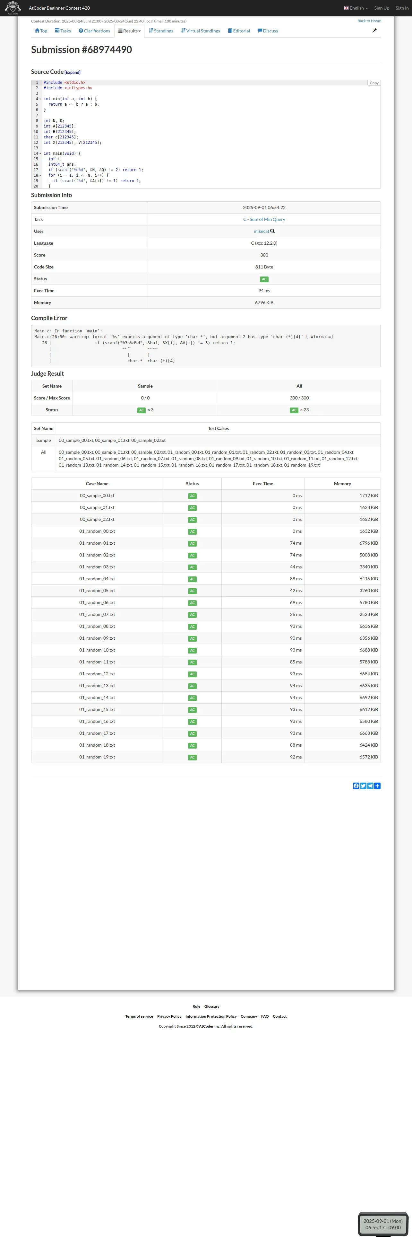Click the case name 00_sample_01.txt in the results table
Viewport: 412px width, 1237px height.
tap(97, 508)
